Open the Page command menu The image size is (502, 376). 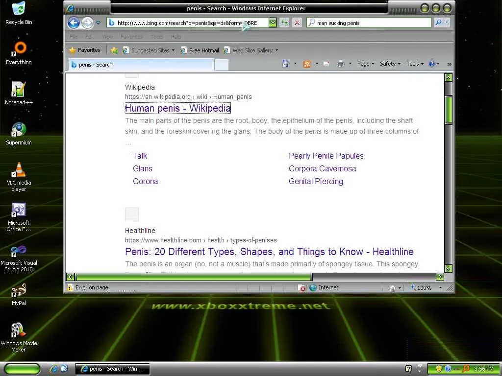pyautogui.click(x=366, y=64)
